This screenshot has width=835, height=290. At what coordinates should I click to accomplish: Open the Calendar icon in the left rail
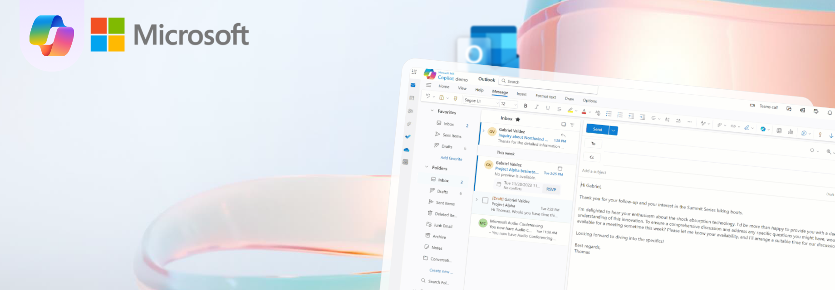tap(412, 98)
